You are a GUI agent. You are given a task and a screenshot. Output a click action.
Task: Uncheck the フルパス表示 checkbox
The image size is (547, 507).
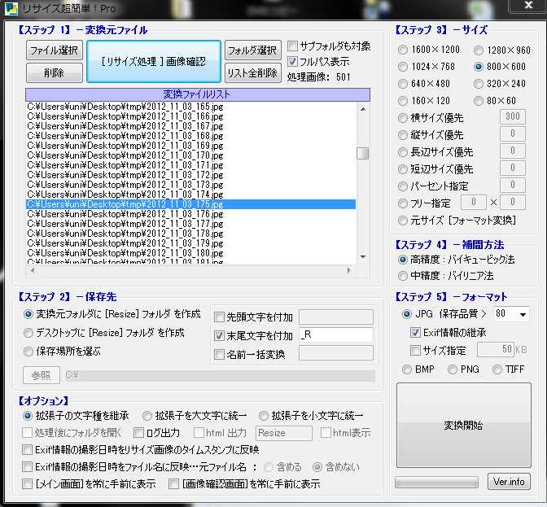pos(293,62)
